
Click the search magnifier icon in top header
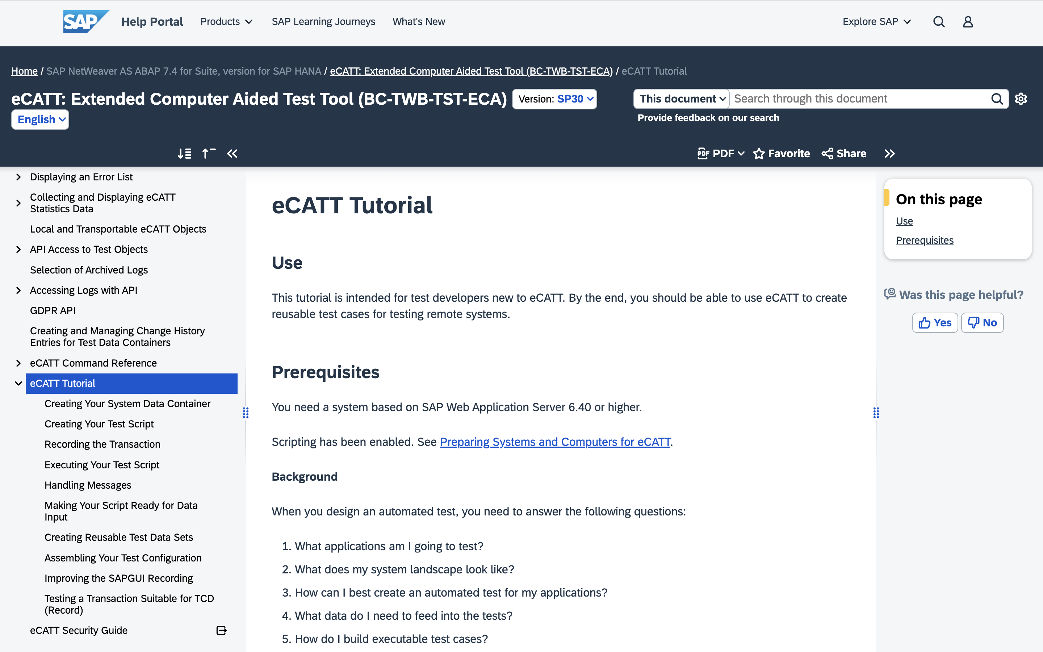point(939,22)
